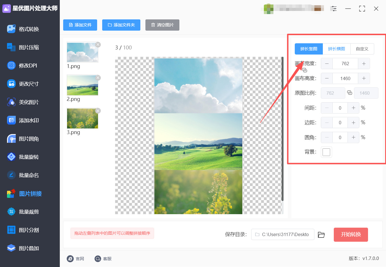The height and width of the screenshot is (267, 386).
Task: Click the 图片拼接 puzzle icon
Action: (11, 193)
